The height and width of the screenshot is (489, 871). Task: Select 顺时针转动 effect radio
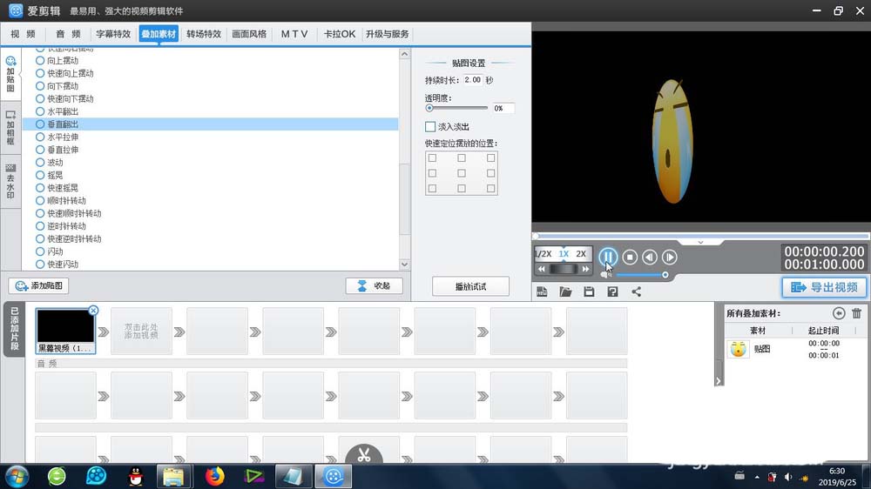click(x=40, y=201)
